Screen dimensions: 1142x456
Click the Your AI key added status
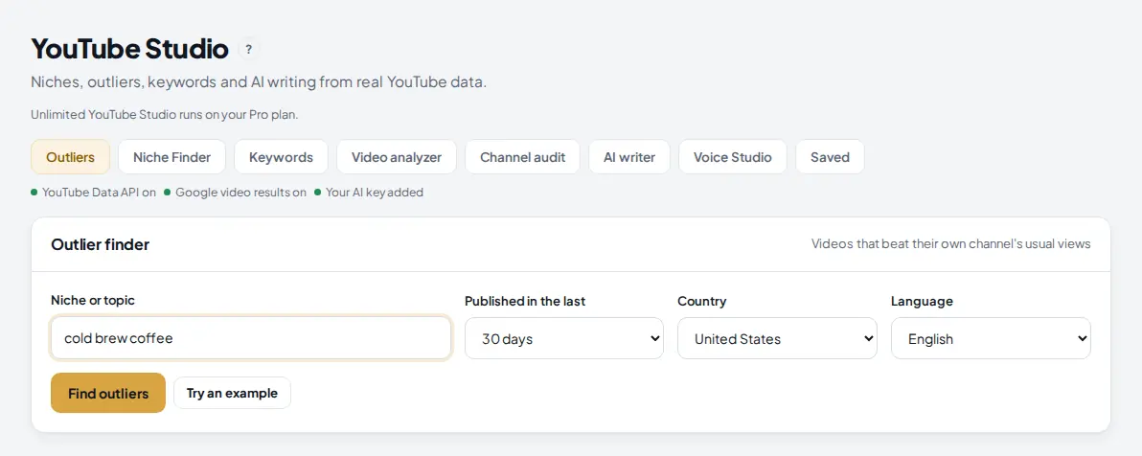(369, 193)
